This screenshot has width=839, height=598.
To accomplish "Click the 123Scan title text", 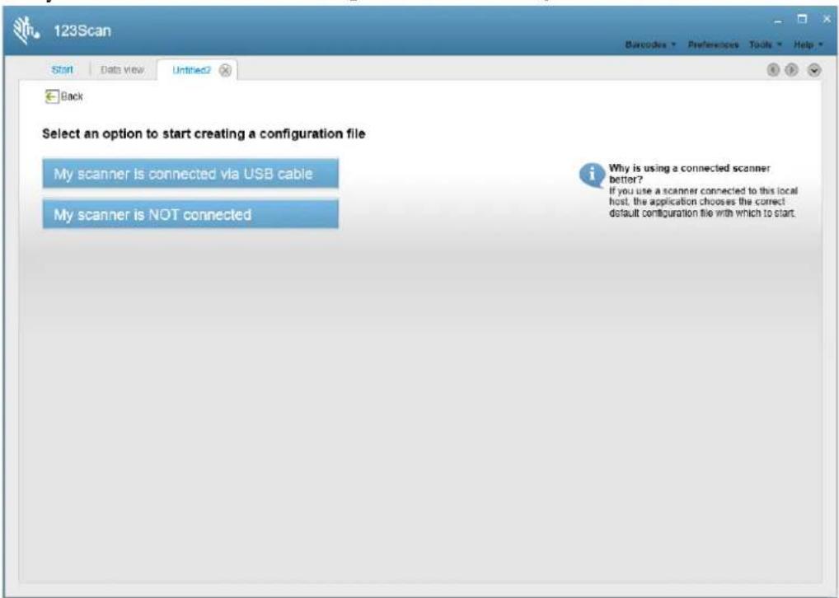I will pyautogui.click(x=82, y=30).
